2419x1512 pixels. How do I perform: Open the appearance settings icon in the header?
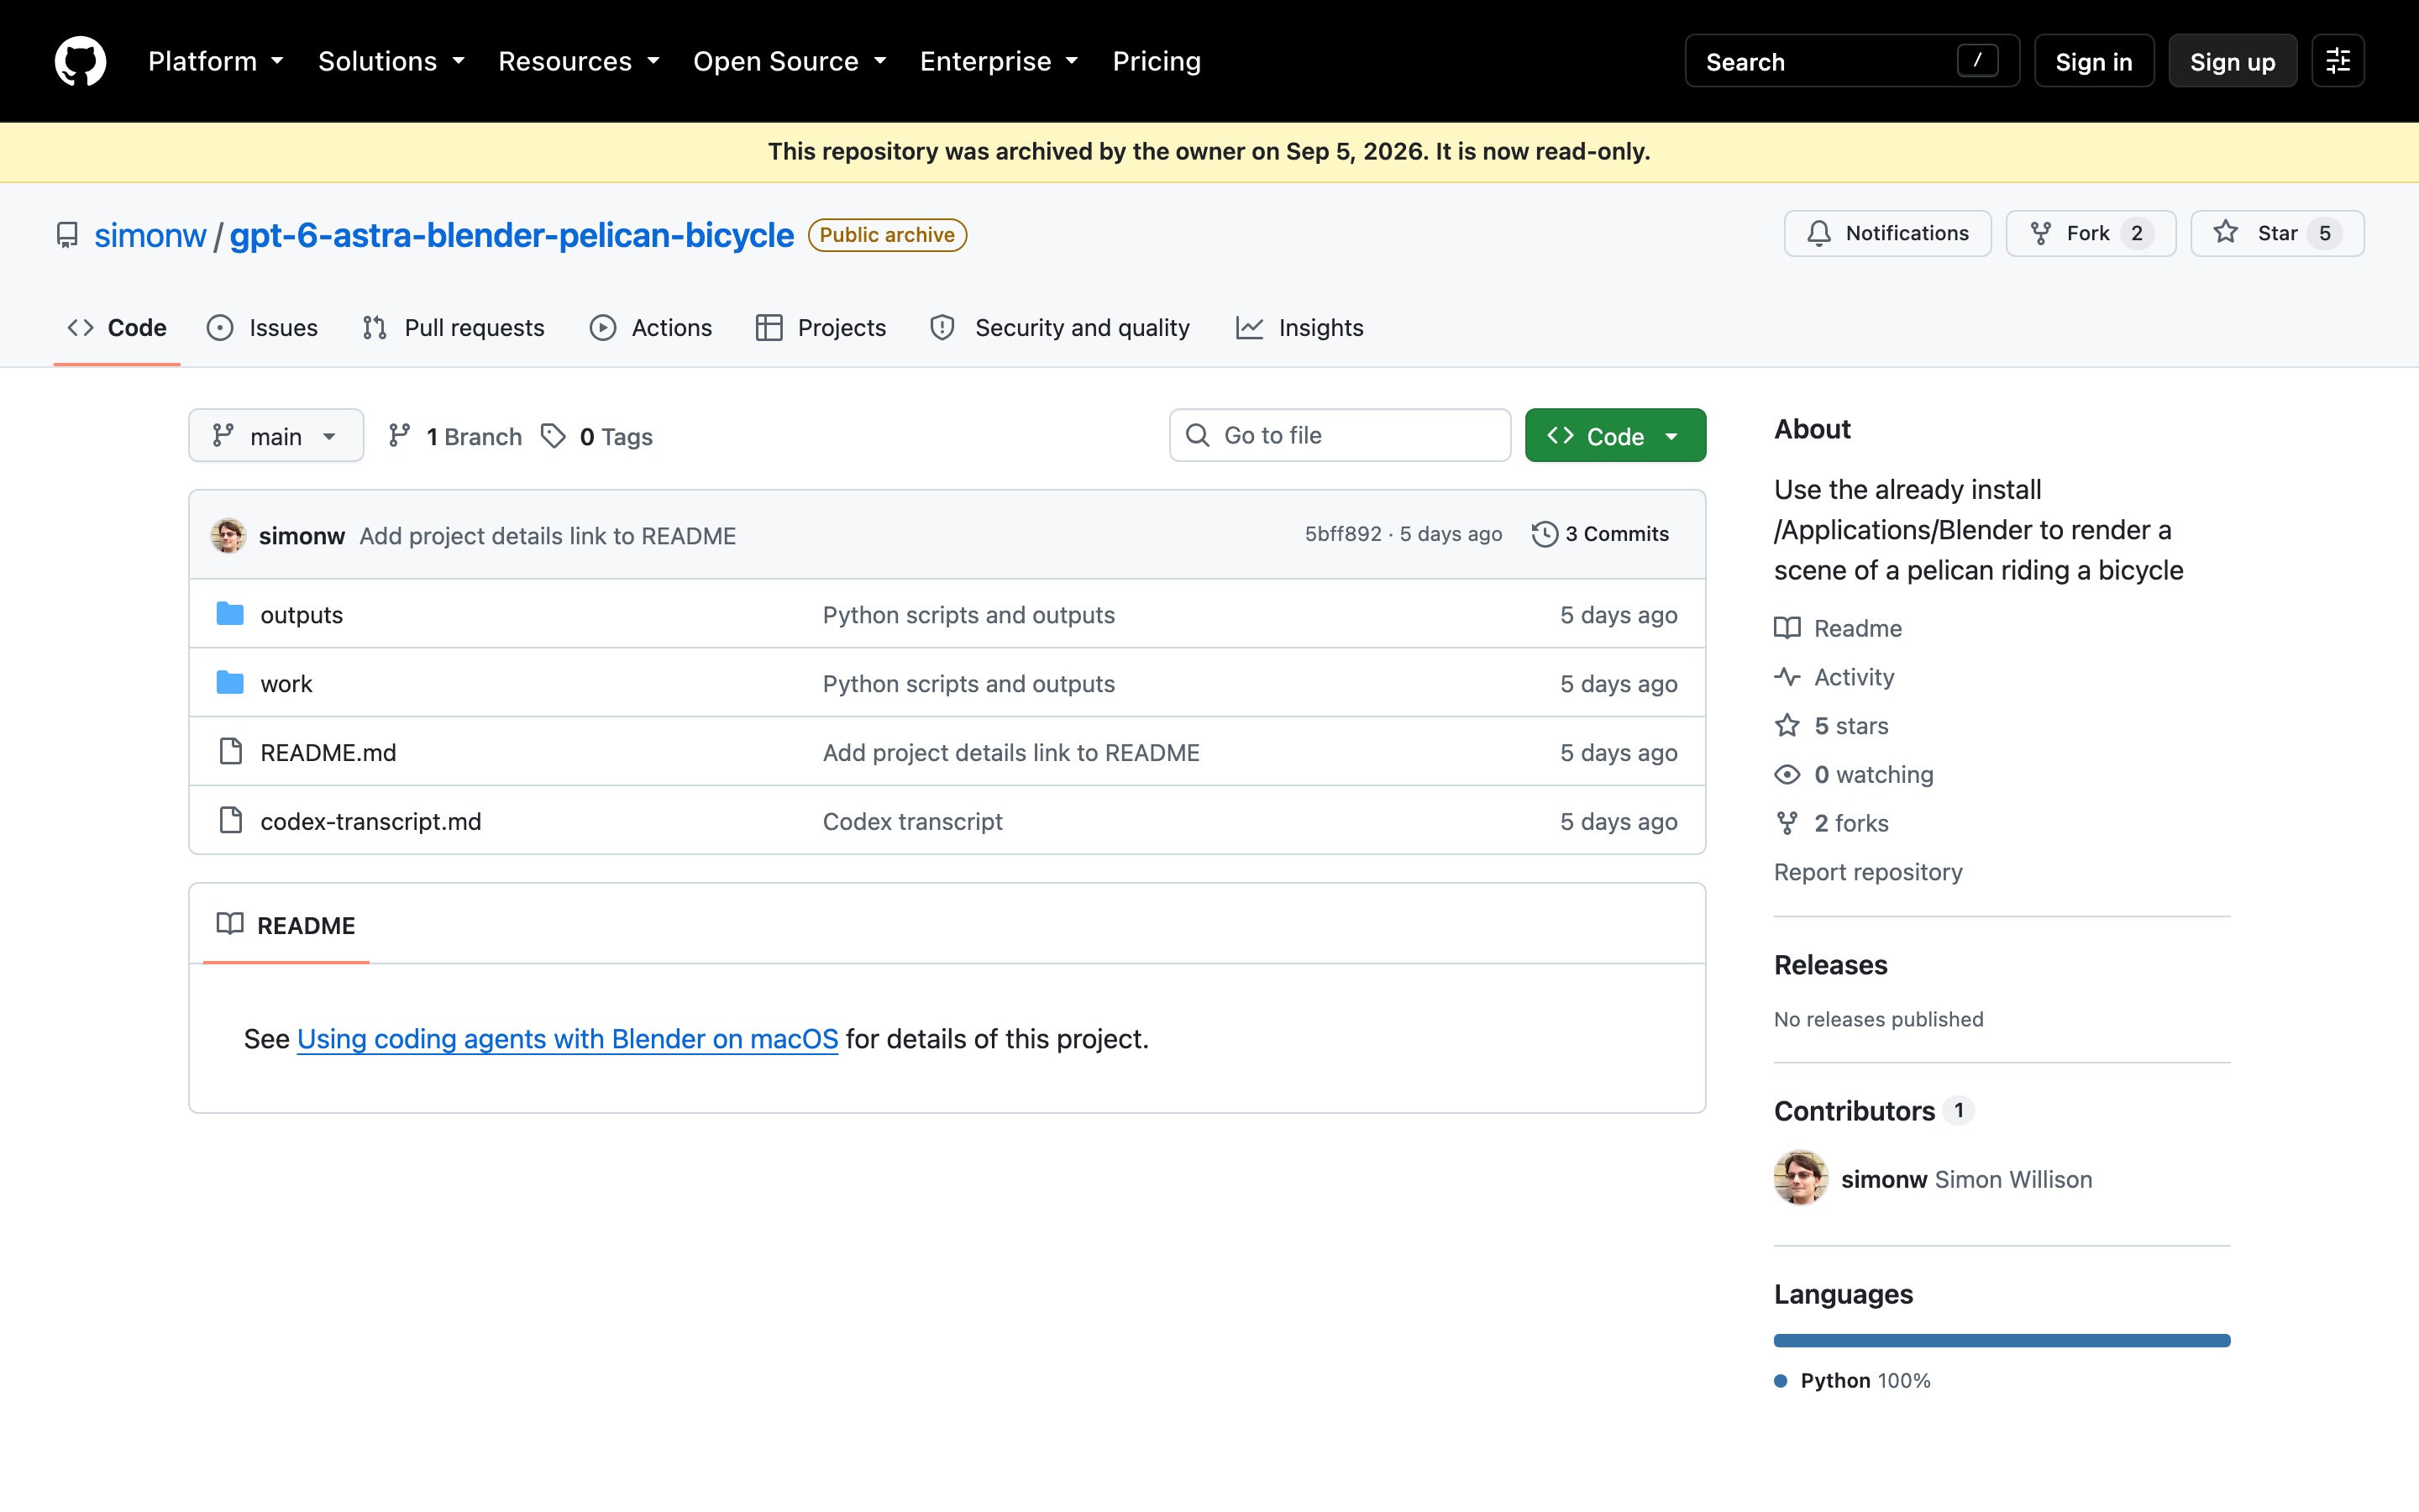tap(2337, 61)
